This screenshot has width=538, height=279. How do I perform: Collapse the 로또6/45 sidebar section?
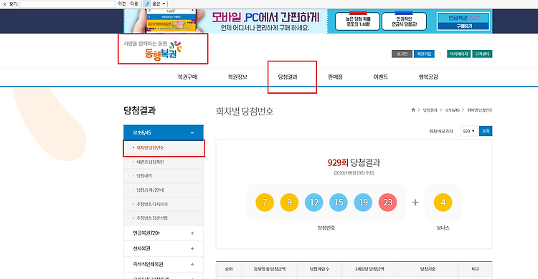point(192,132)
